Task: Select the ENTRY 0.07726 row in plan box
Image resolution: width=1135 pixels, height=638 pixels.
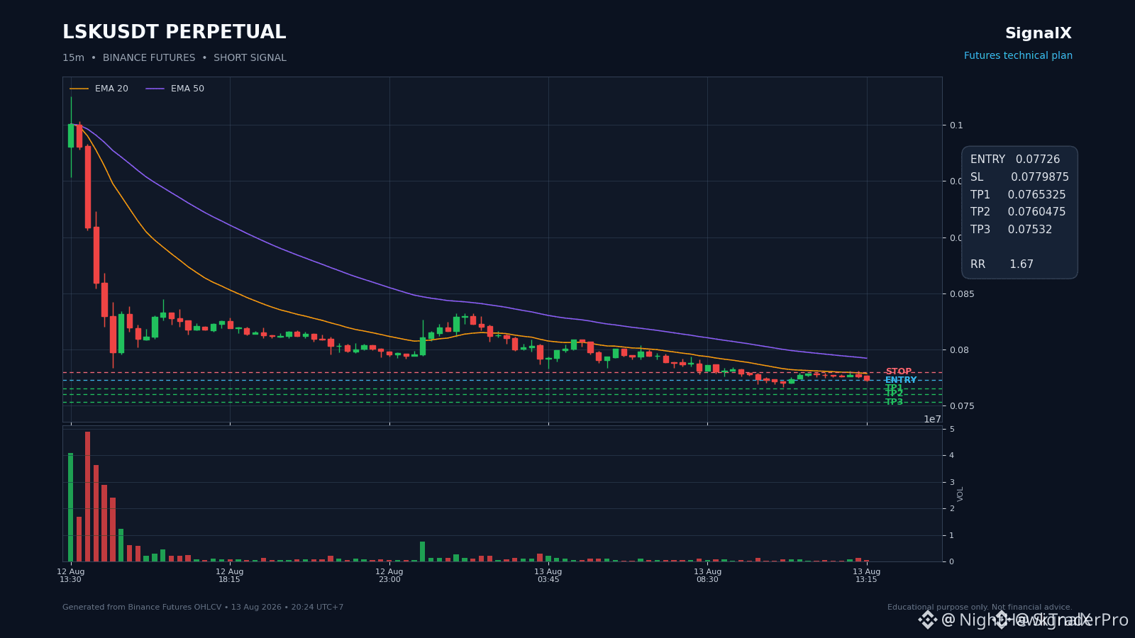Action: (1015, 159)
